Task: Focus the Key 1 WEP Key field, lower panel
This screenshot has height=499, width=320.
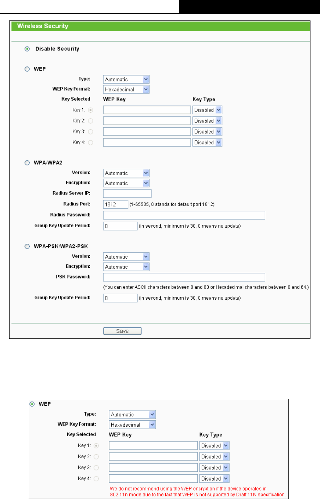Action: [x=153, y=446]
